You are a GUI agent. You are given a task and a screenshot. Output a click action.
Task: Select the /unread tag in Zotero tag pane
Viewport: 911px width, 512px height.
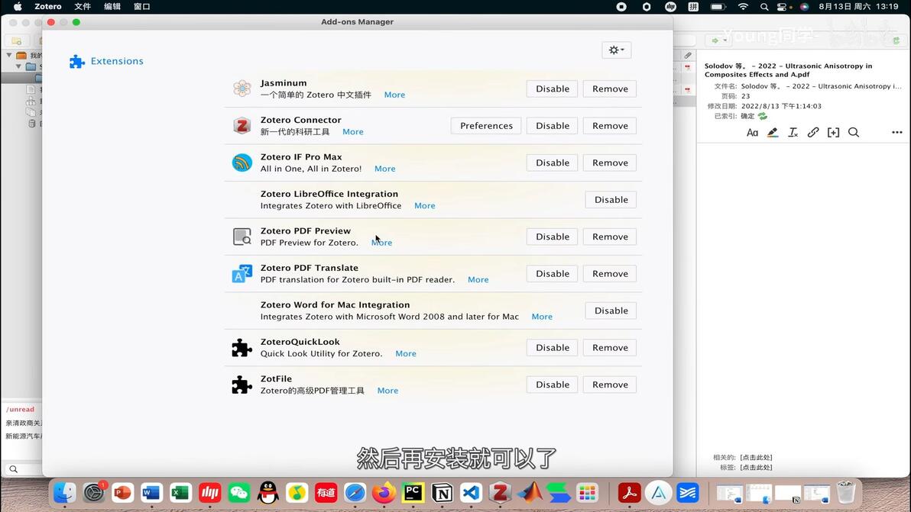coord(21,409)
